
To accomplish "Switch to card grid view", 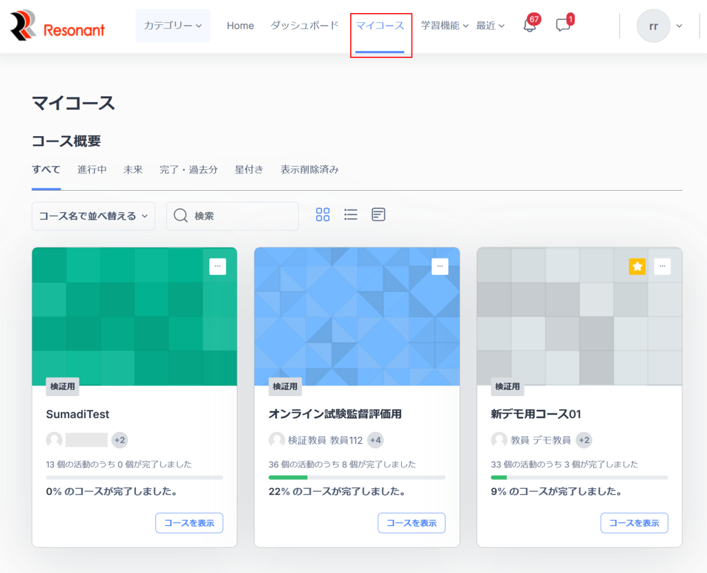I will 322,215.
